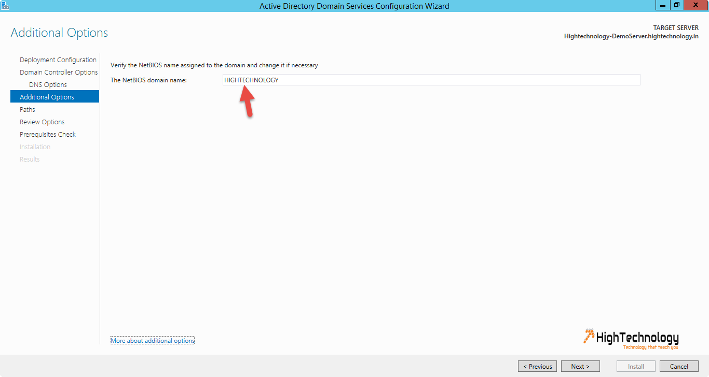709x377 pixels.
Task: Select Additional Options in the sidebar
Action: [x=54, y=97]
